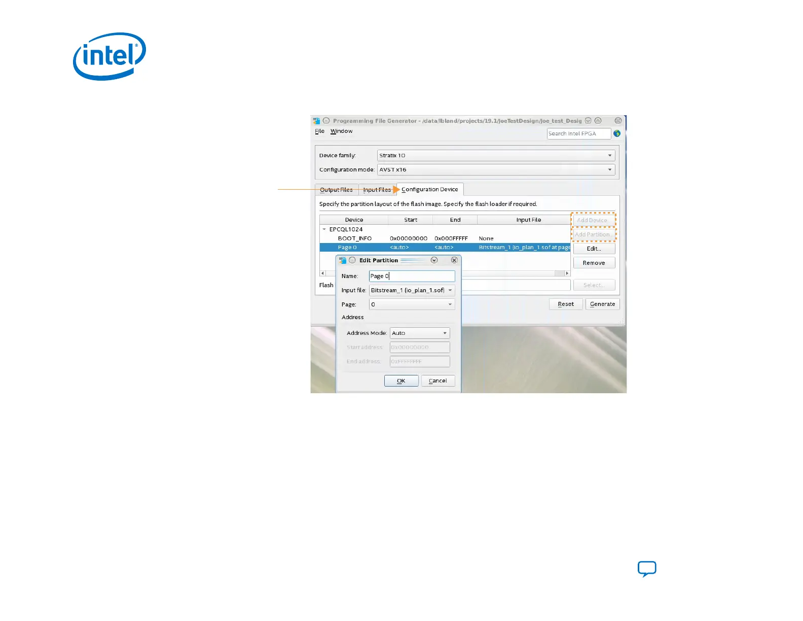This screenshot has width=803, height=621.
Task: Select the BOOT_INFO partition row
Action: (445, 238)
